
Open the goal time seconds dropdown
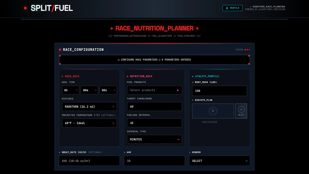[108, 90]
